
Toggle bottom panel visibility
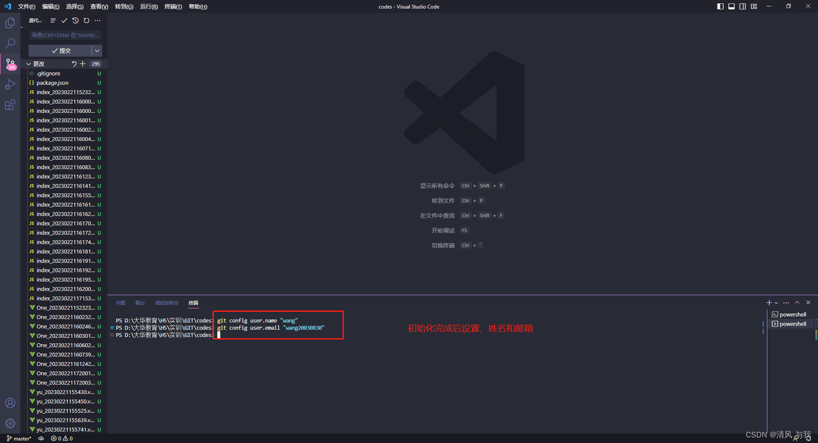point(732,6)
